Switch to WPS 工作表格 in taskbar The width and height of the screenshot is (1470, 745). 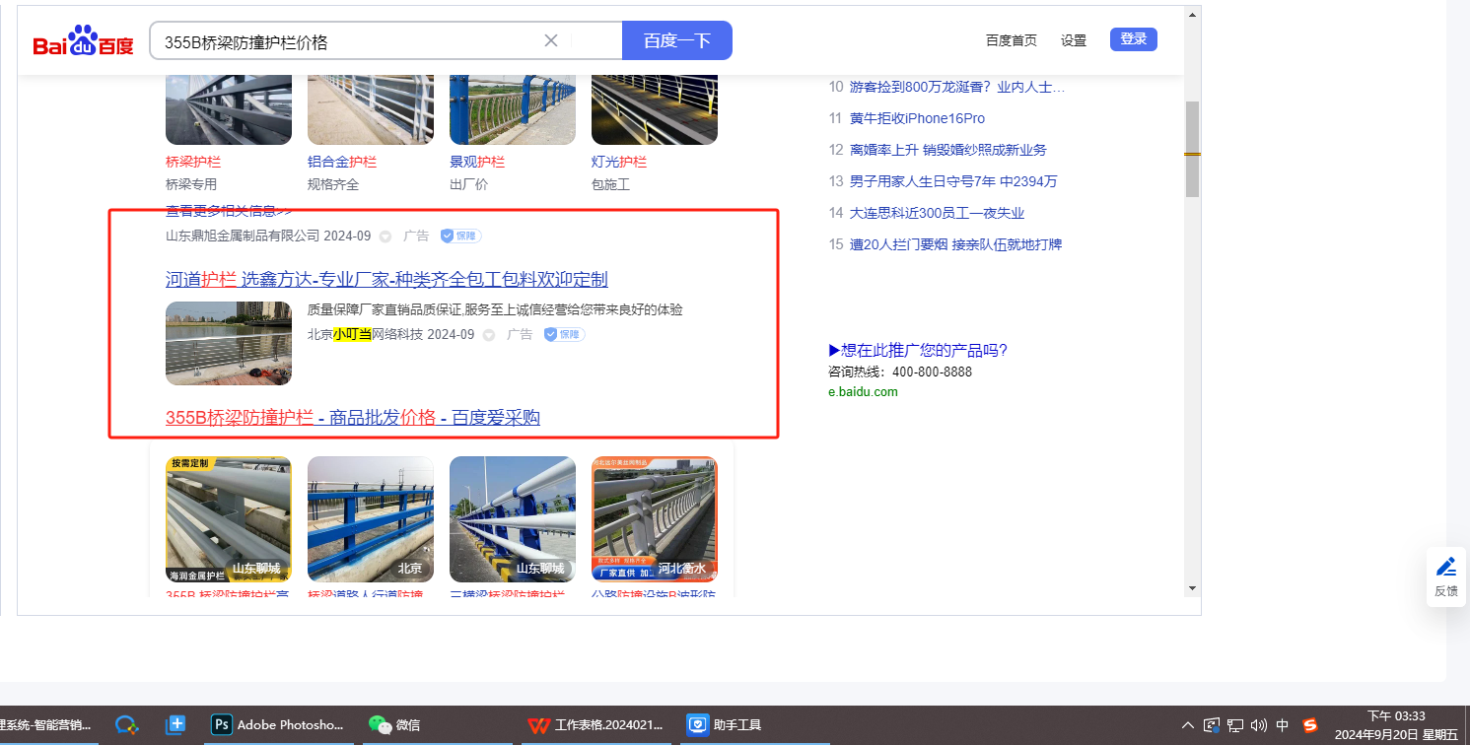(x=595, y=725)
